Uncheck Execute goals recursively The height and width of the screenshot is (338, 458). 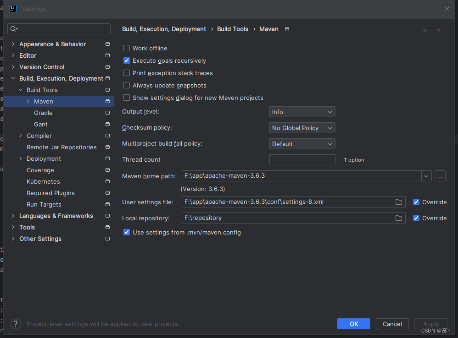click(127, 60)
